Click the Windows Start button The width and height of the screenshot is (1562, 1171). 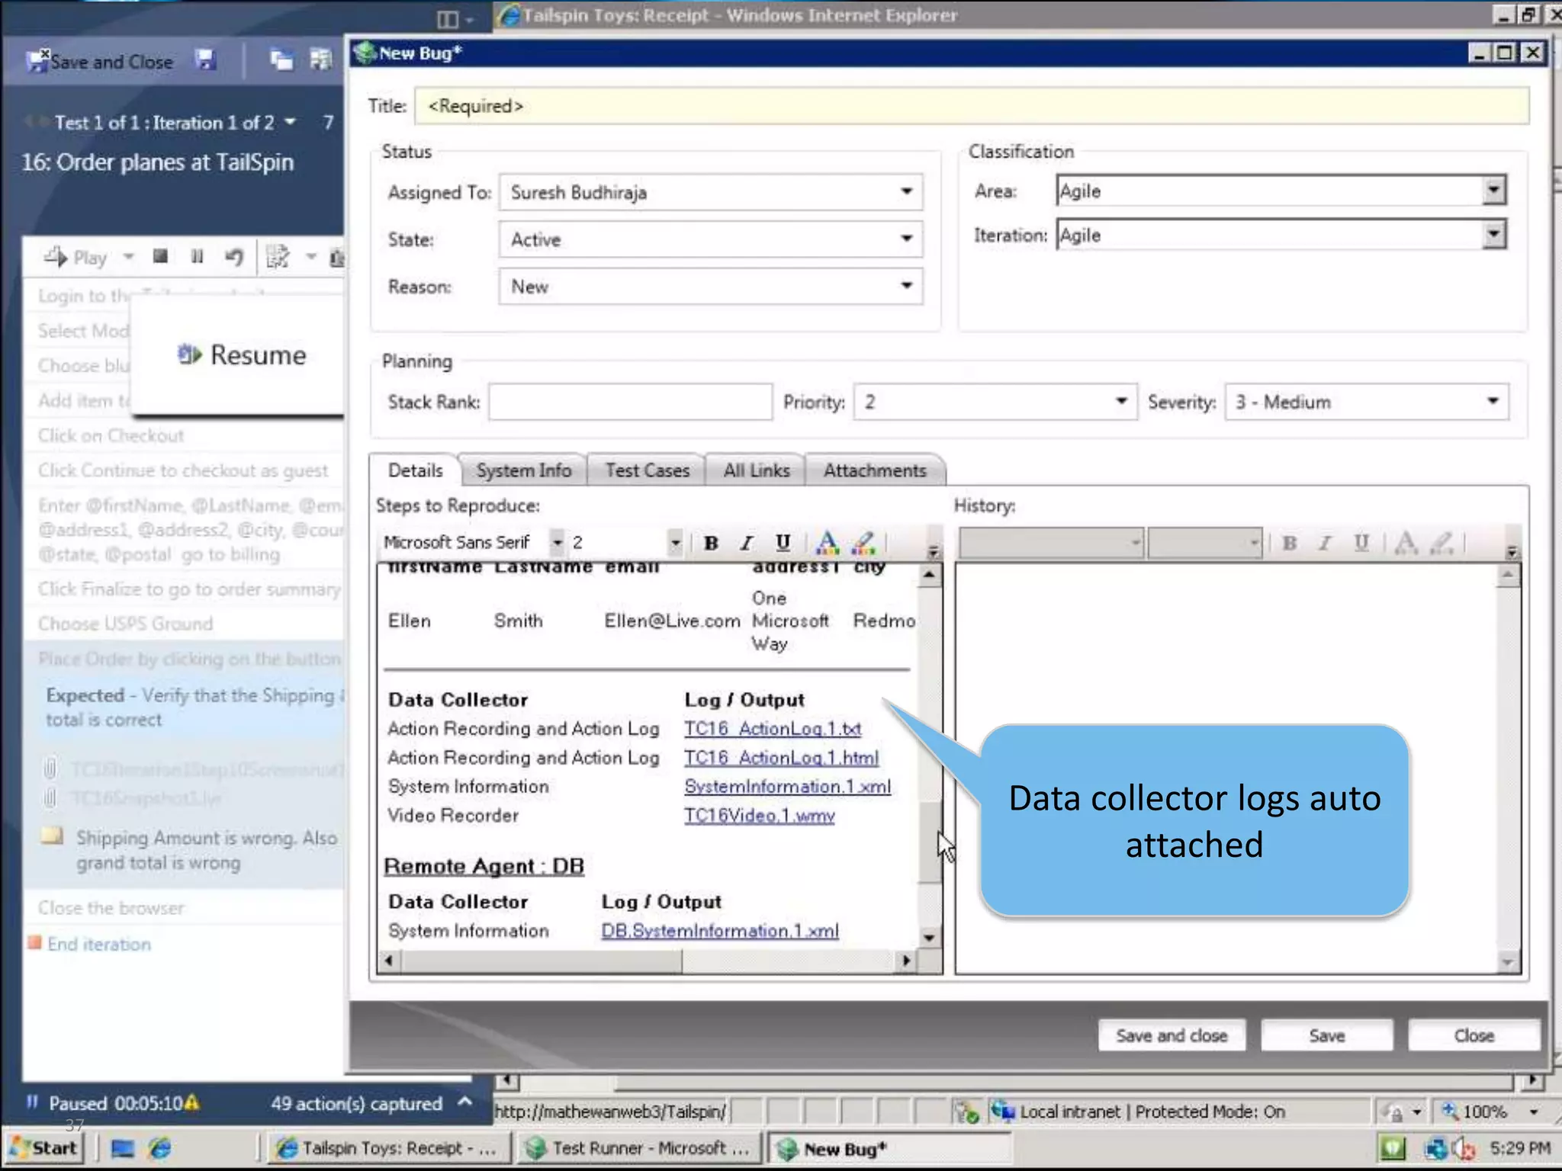click(44, 1147)
